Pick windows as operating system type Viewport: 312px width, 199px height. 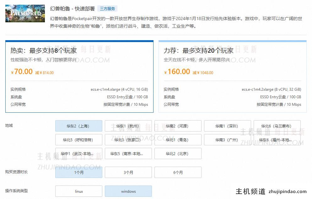pyautogui.click(x=128, y=191)
